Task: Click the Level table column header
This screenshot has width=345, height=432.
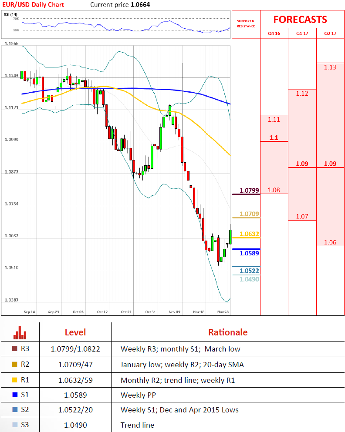Action: [x=75, y=332]
